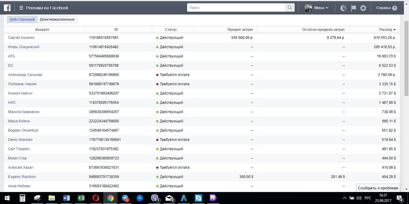Screen dimensions: 409x204
Task: Open the Світ Покрівлі account
Action: click(x=19, y=149)
